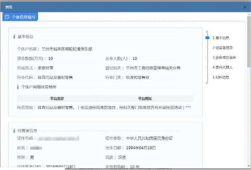Click the name 兰州市城关区啊轮轮滑俱乐部
This screenshot has height=170, width=251.
pos(67,49)
